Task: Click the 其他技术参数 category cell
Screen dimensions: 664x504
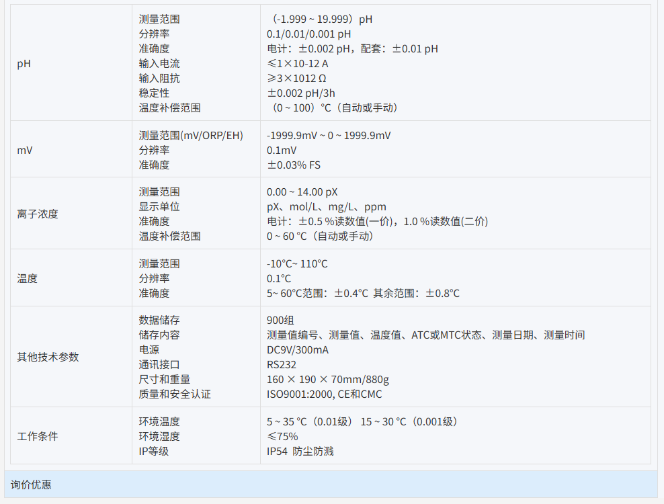Action: point(48,357)
